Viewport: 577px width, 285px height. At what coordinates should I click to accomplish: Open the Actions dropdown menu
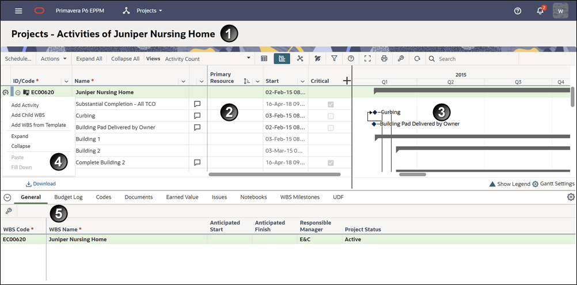click(x=54, y=59)
